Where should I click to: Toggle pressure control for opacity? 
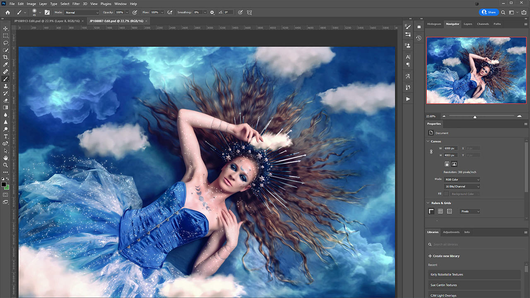click(x=135, y=12)
